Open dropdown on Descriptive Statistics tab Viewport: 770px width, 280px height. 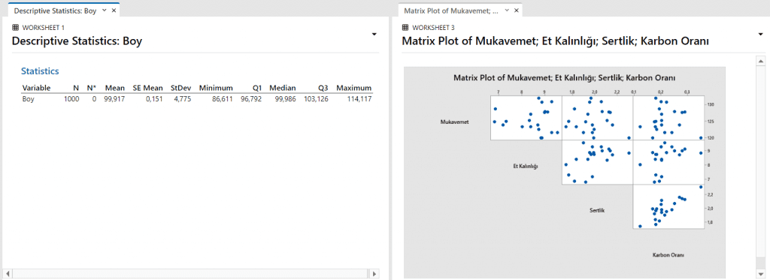pyautogui.click(x=104, y=11)
